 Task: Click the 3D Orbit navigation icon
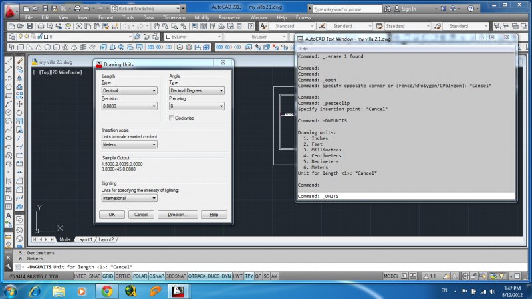click(180, 47)
